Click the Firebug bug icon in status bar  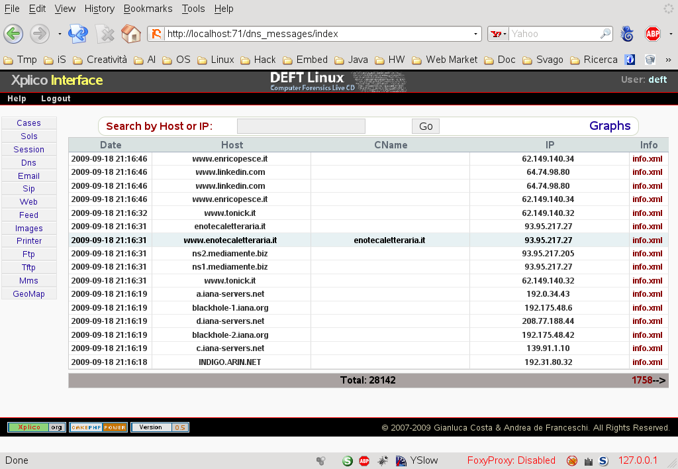(383, 461)
